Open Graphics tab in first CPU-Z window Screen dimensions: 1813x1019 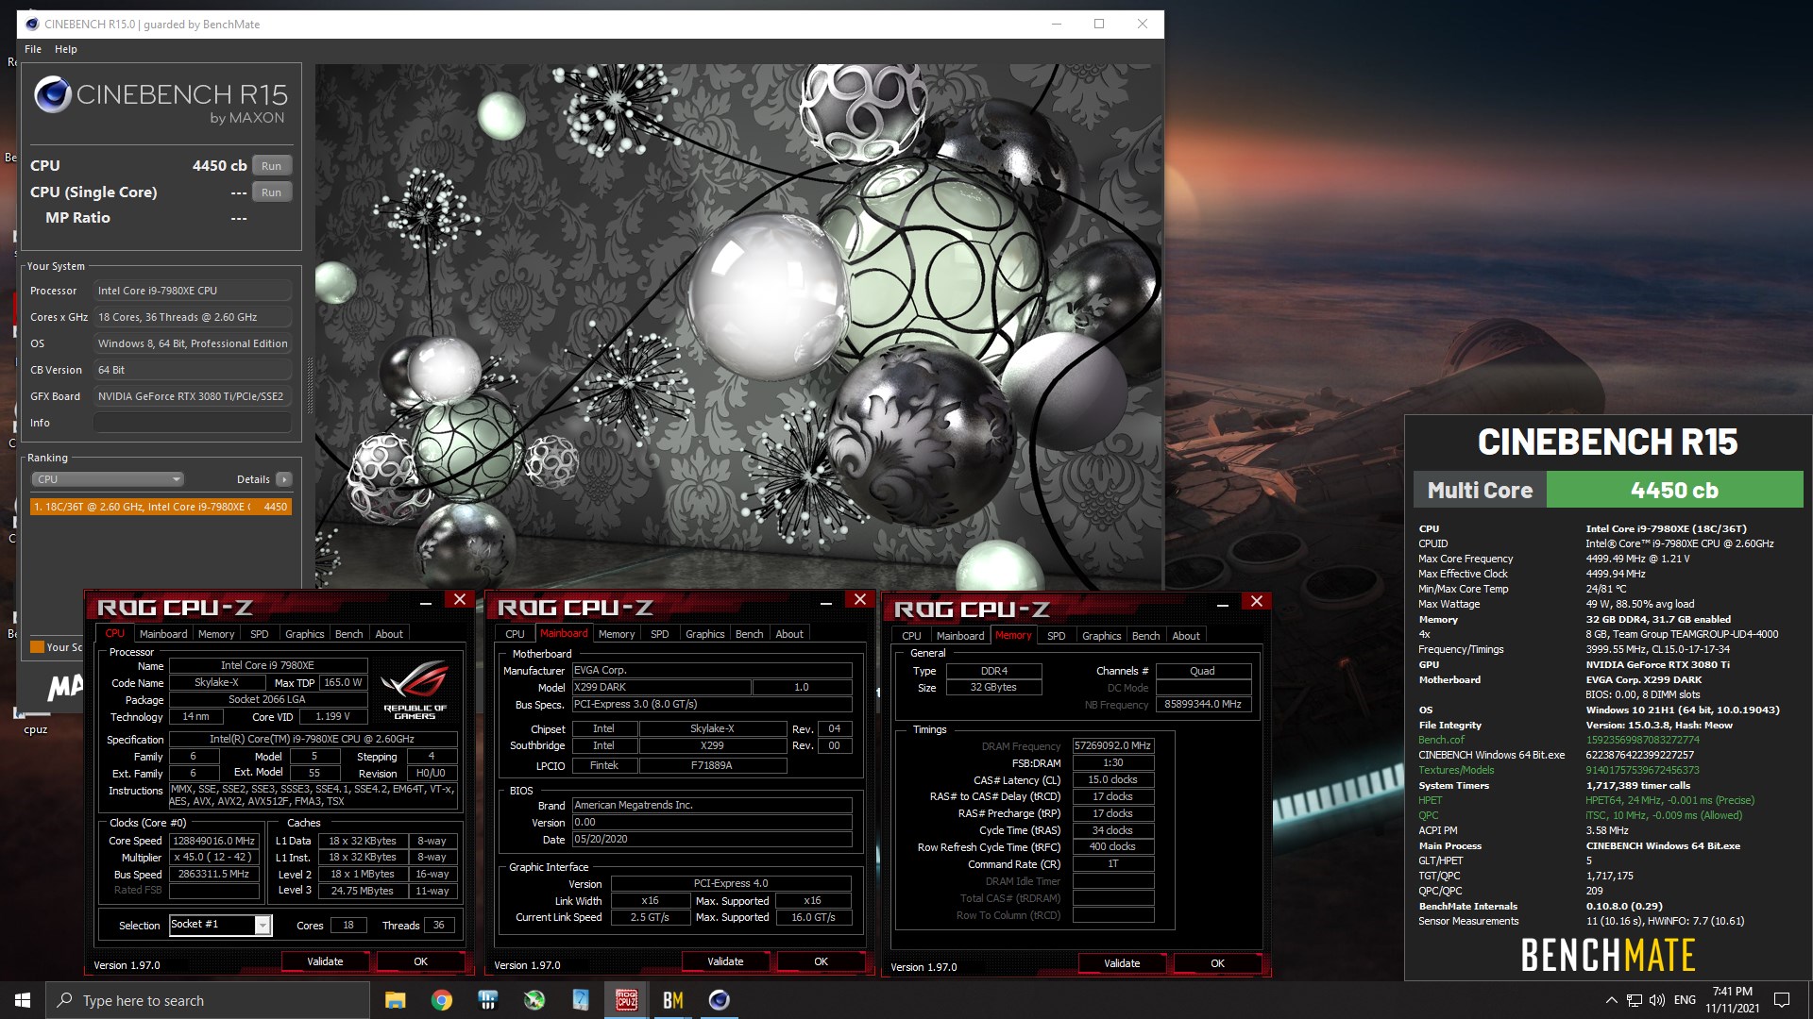coord(304,634)
